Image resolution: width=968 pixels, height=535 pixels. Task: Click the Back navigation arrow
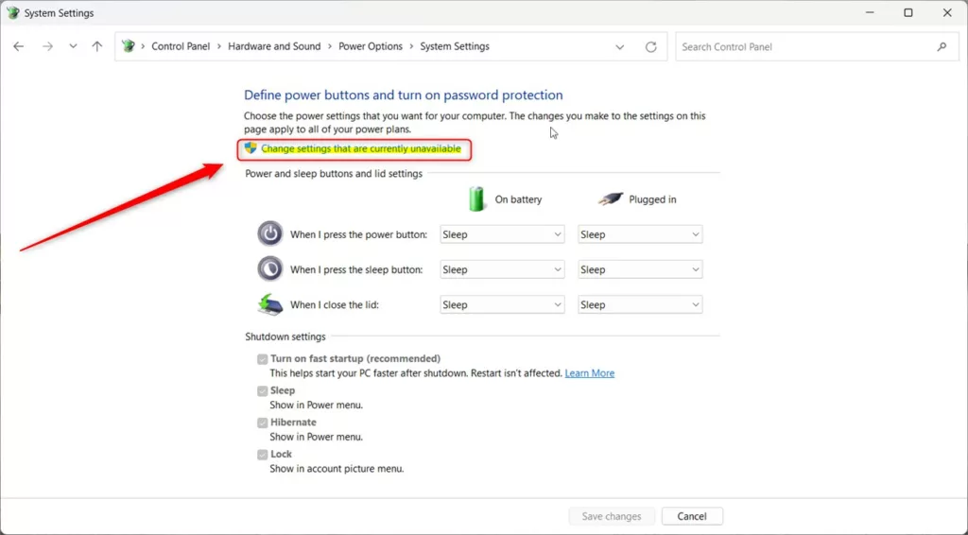click(19, 46)
